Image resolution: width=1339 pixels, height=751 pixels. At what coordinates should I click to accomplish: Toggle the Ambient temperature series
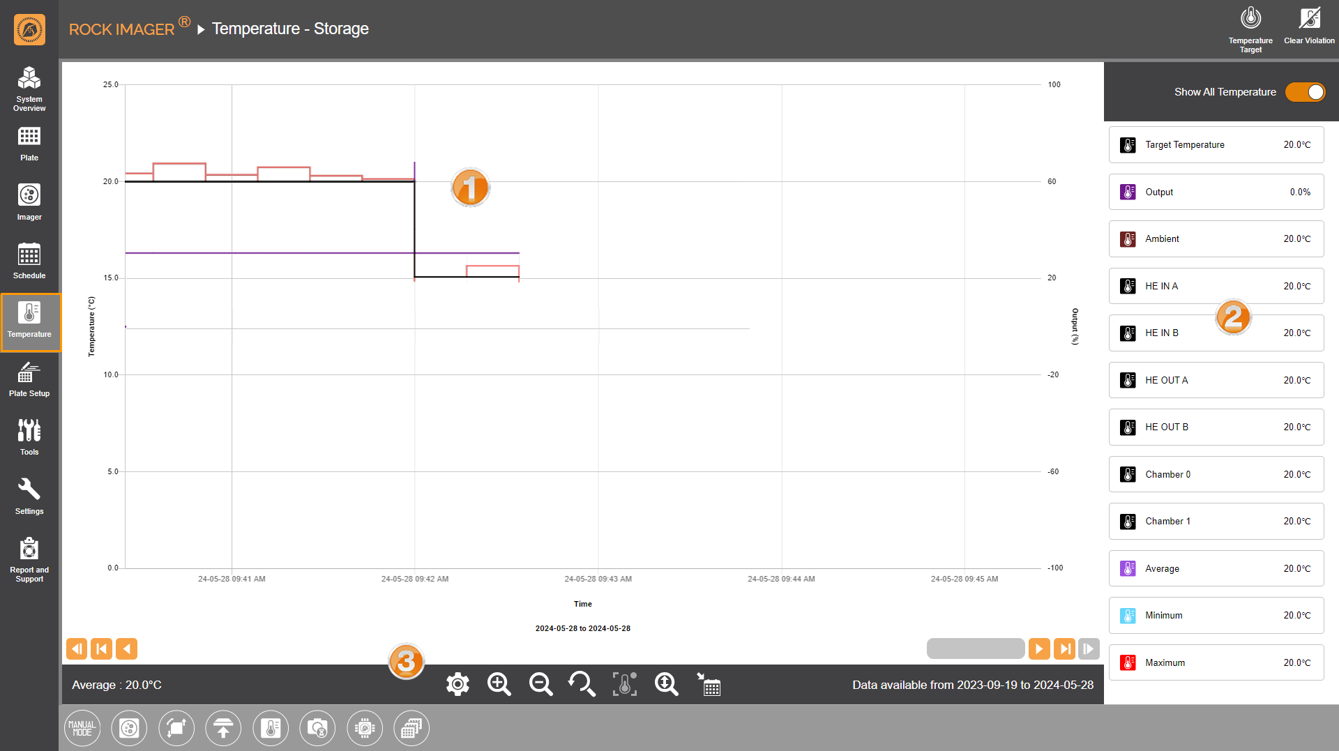[x=1216, y=239]
